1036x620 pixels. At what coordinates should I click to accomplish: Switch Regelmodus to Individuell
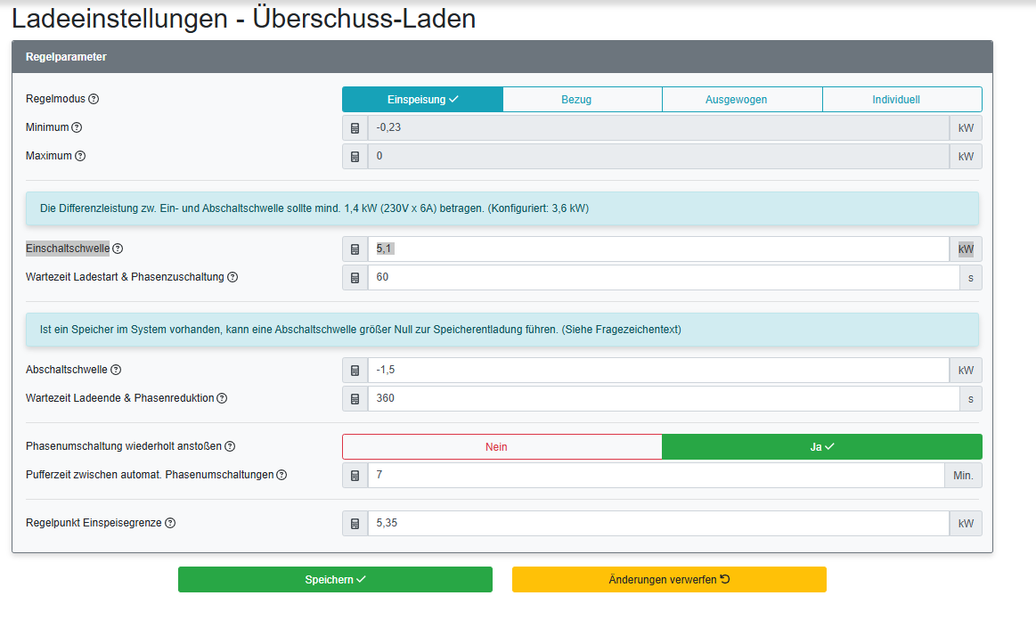901,99
